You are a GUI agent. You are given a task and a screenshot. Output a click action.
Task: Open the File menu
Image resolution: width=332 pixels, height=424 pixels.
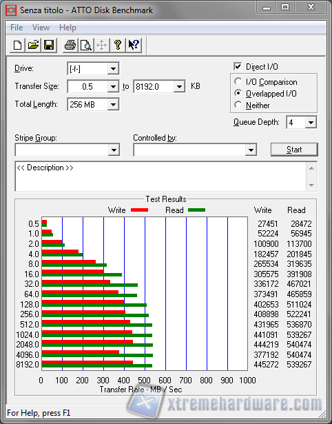(x=17, y=28)
